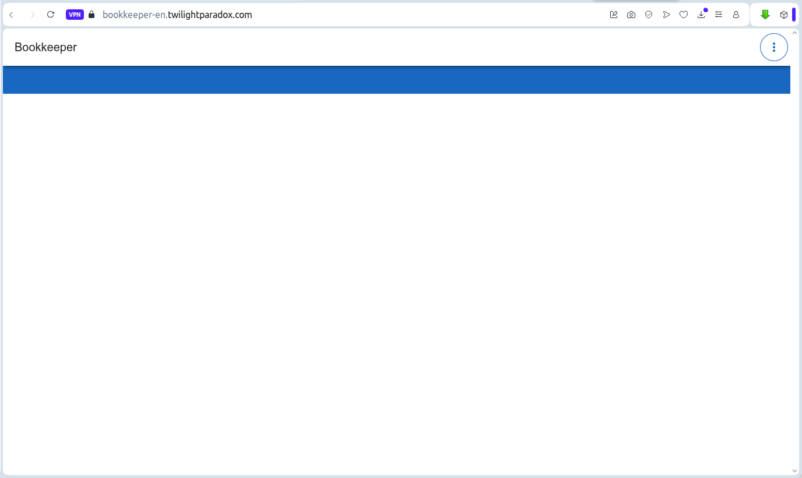Go back to the previous page
The height and width of the screenshot is (478, 802).
11,15
